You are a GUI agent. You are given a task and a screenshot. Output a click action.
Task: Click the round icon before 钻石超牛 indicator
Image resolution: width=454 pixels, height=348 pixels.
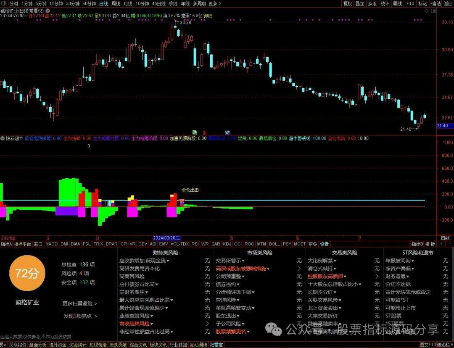click(x=3, y=138)
